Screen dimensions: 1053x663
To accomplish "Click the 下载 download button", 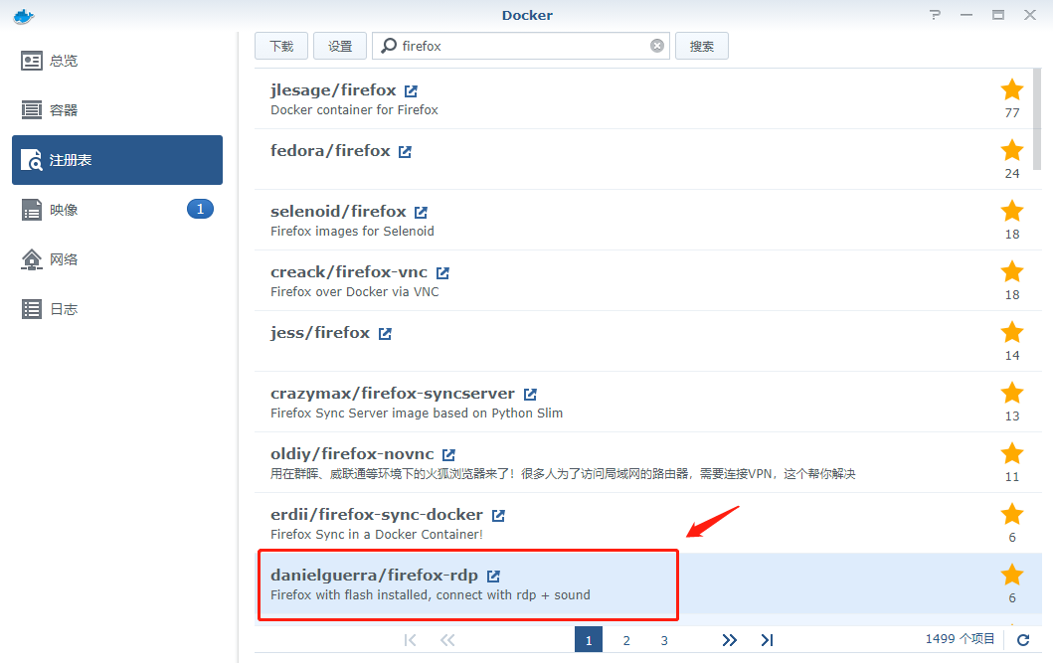I will 281,46.
